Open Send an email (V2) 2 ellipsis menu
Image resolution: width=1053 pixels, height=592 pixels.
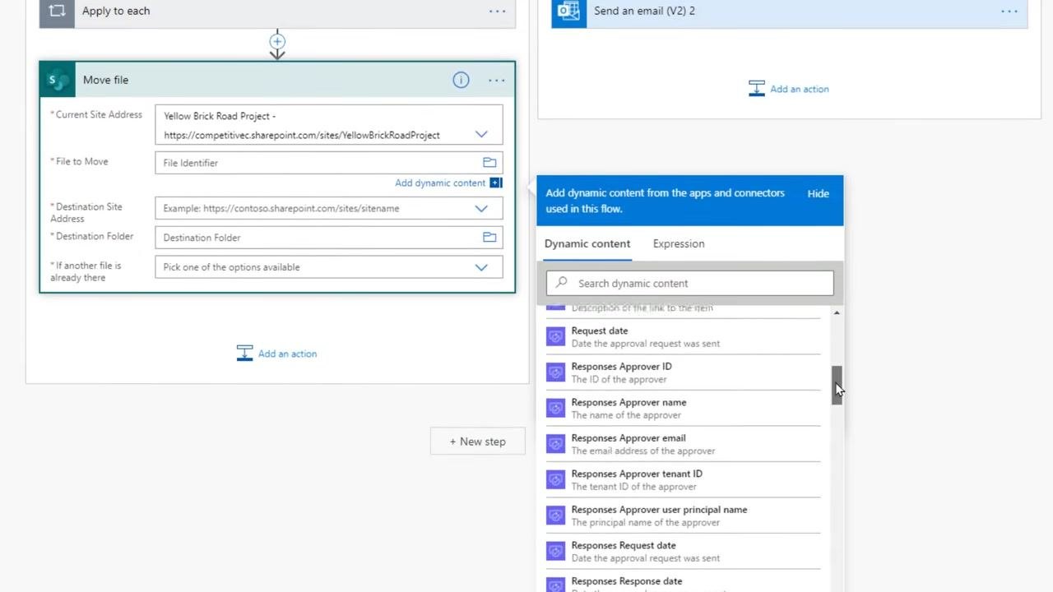point(1009,12)
